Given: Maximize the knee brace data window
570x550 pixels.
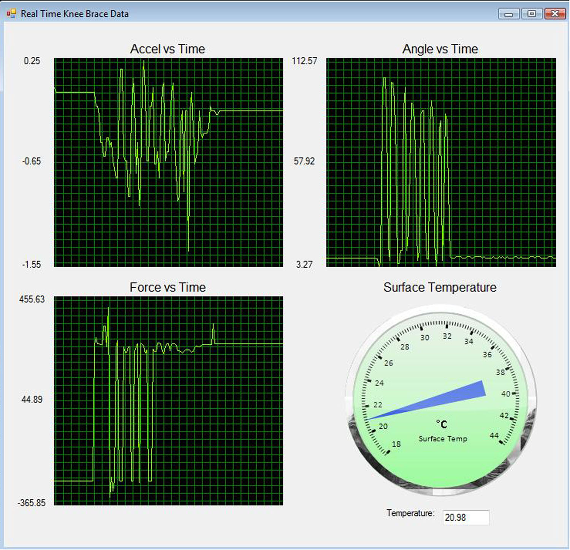Looking at the screenshot, I should (532, 14).
